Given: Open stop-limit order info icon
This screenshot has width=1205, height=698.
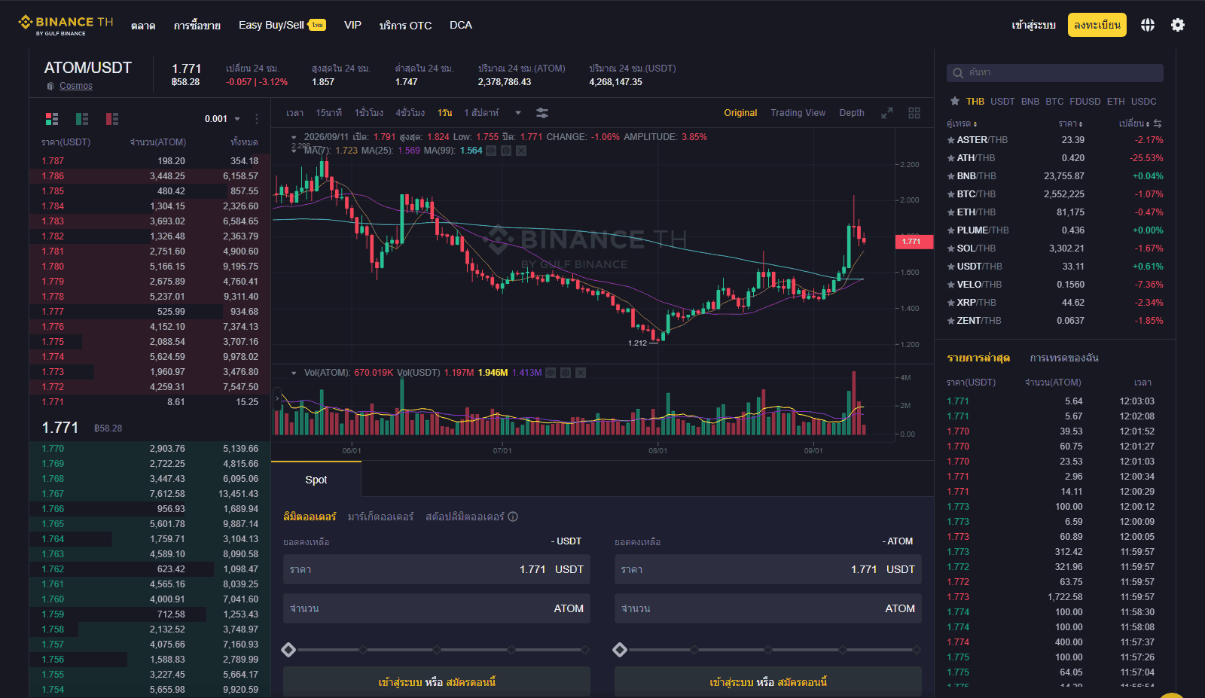Looking at the screenshot, I should tap(513, 517).
